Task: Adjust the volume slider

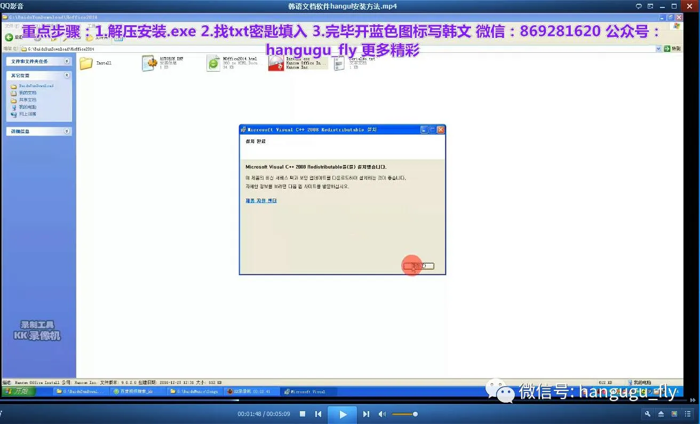Action: pos(404,414)
